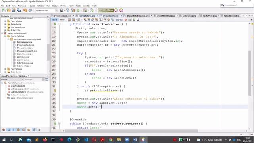Open the dropdown arrow beside Profile Project
The image size is (254, 143).
pos(95,10)
